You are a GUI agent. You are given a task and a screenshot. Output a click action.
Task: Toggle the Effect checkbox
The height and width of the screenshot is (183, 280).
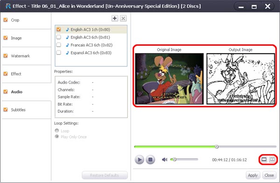[6, 74]
